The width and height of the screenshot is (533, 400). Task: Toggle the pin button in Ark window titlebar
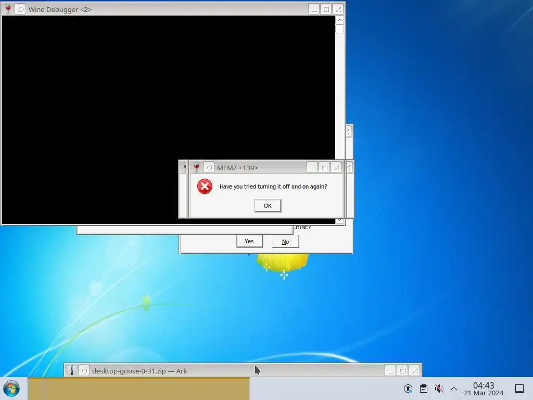84,371
